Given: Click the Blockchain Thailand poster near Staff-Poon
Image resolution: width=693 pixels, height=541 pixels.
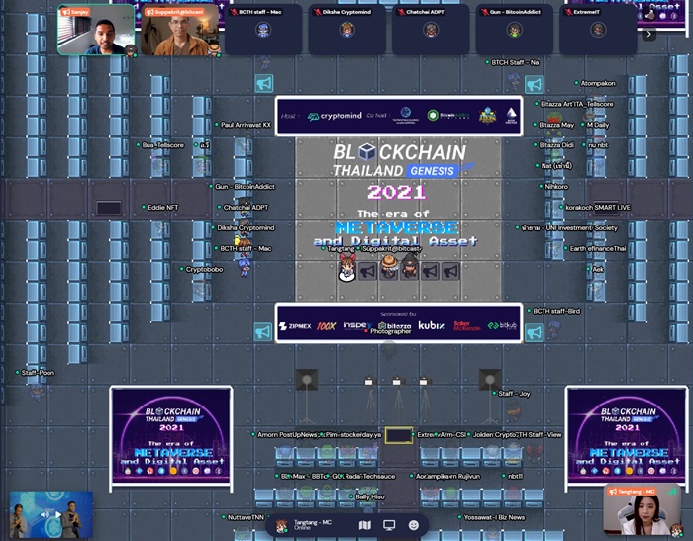Looking at the screenshot, I should tap(171, 438).
